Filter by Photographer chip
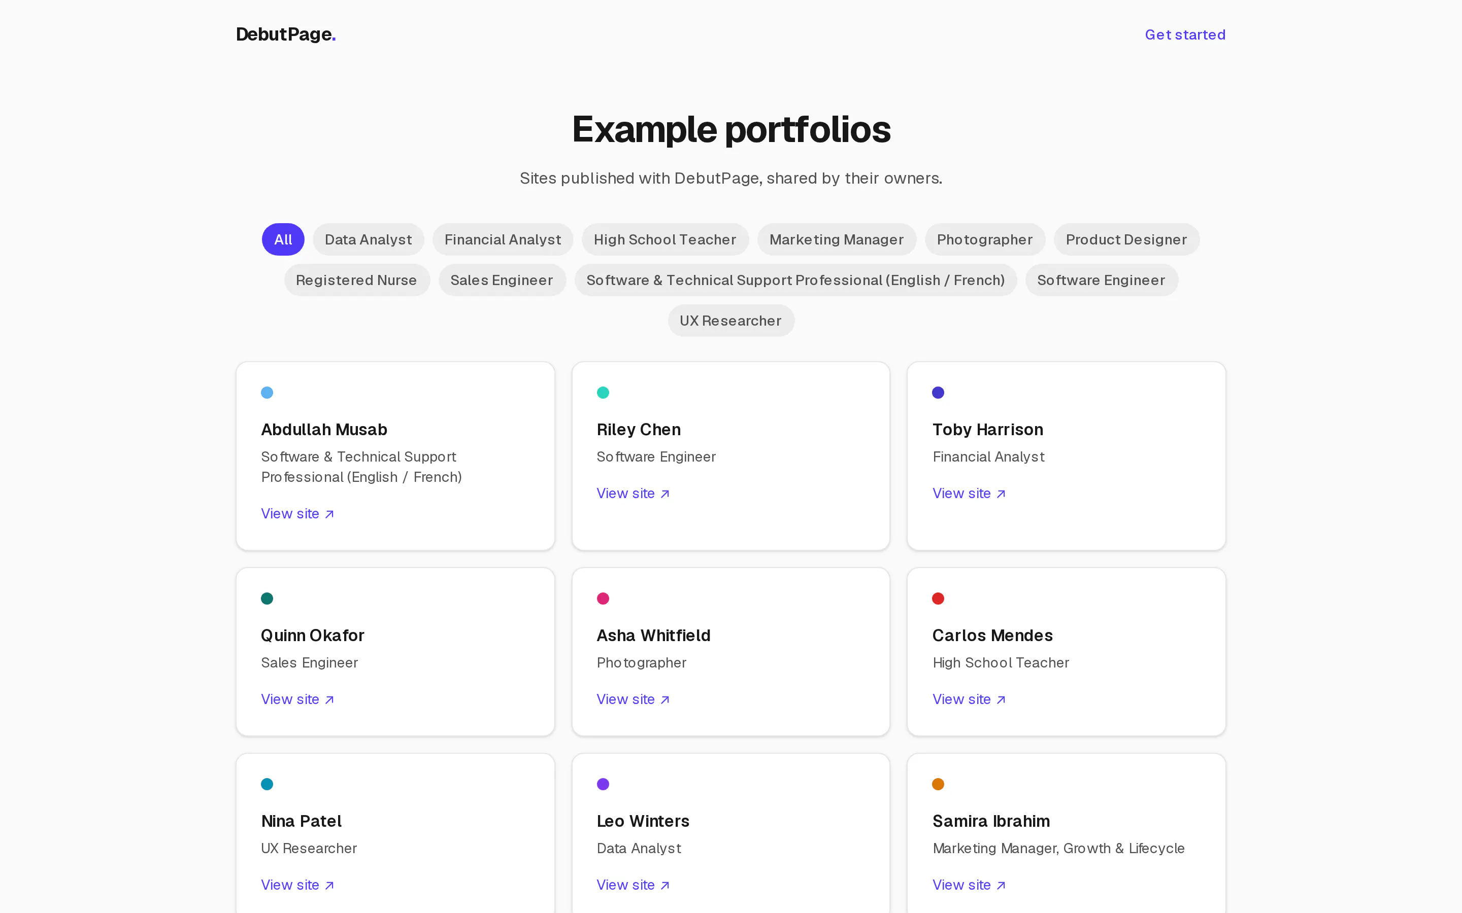Screen dimensions: 1462x913 click(984, 239)
